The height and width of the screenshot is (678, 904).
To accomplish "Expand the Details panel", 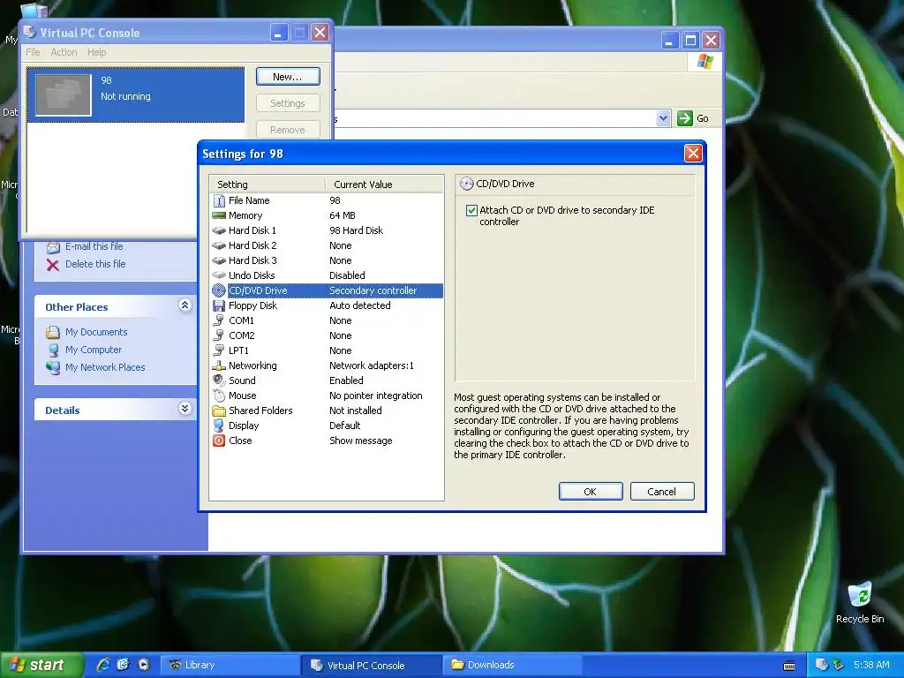I will pos(185,409).
